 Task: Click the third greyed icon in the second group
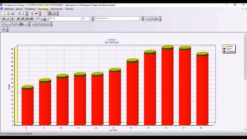(43, 24)
